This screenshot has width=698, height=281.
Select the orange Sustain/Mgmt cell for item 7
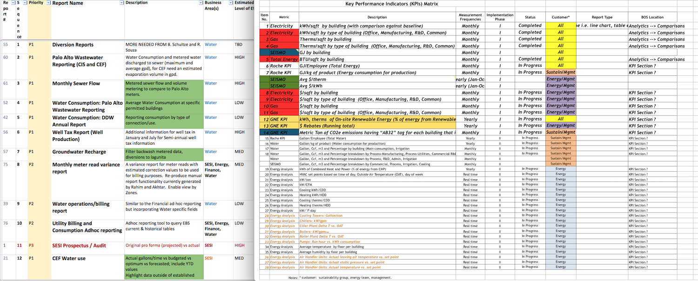click(560, 73)
